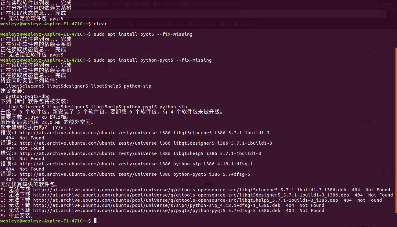The width and height of the screenshot is (397, 227).
Task: Click the terminal block cursor at the prompt
Action: click(x=95, y=221)
